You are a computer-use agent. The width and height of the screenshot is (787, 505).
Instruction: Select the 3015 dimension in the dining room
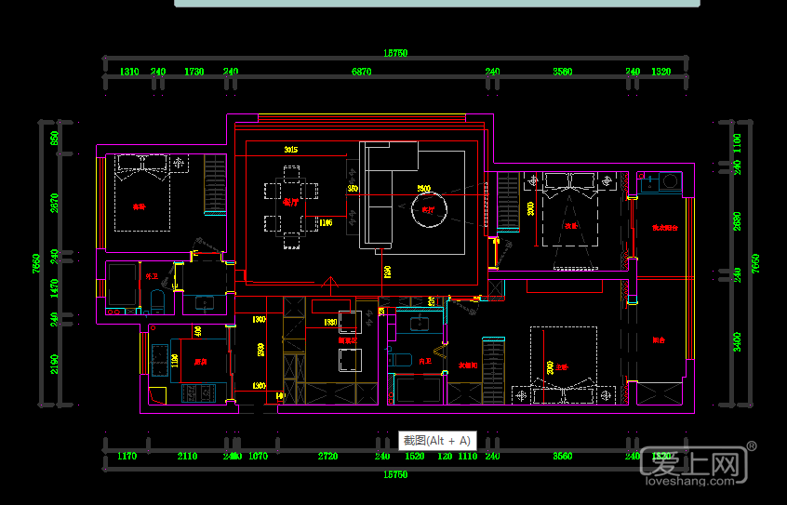coord(291,150)
